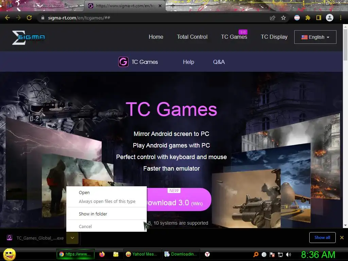This screenshot has width=348, height=261.
Task: Click the TC Games G logo icon
Action: [123, 62]
